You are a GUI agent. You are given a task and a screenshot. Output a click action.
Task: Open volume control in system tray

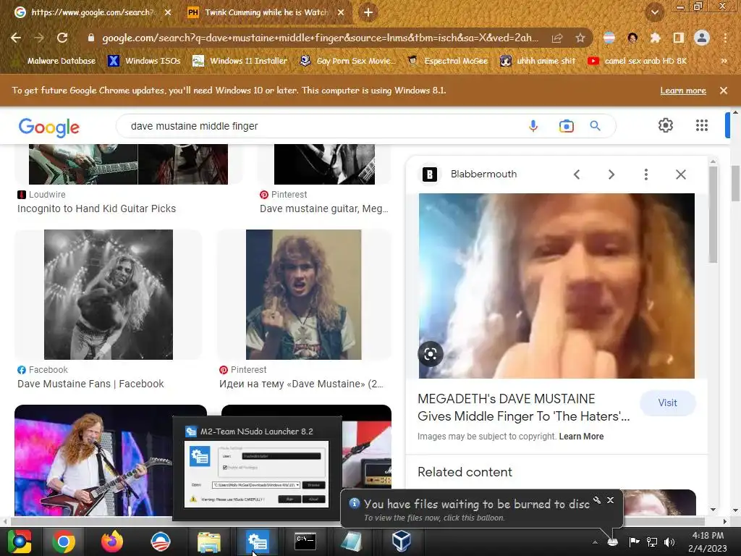669,542
